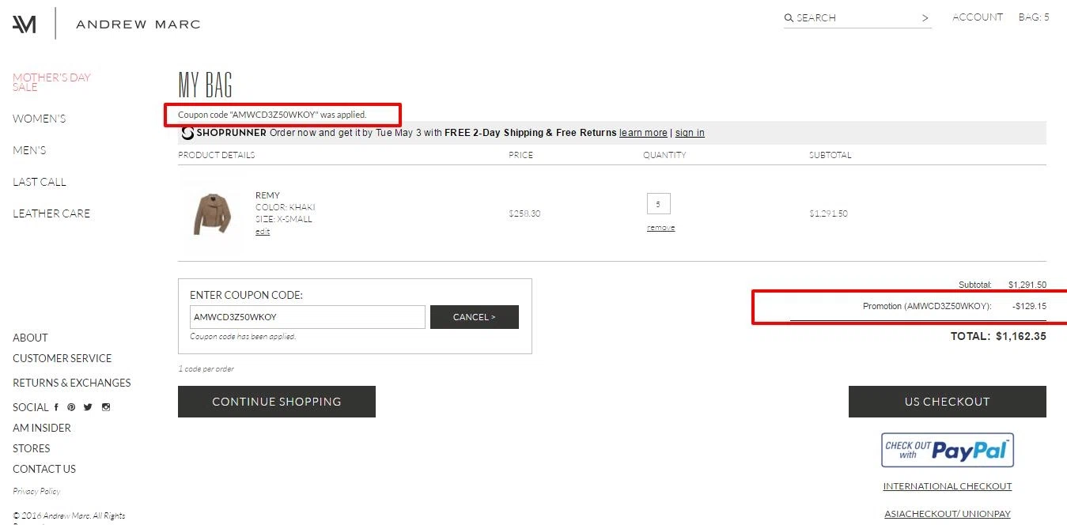Open the Twitter social icon
Viewport: 1067px width, 525px height.
point(88,407)
